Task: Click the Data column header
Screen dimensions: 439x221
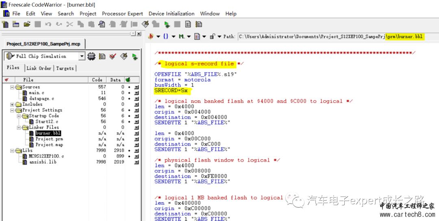Action: click(x=115, y=80)
